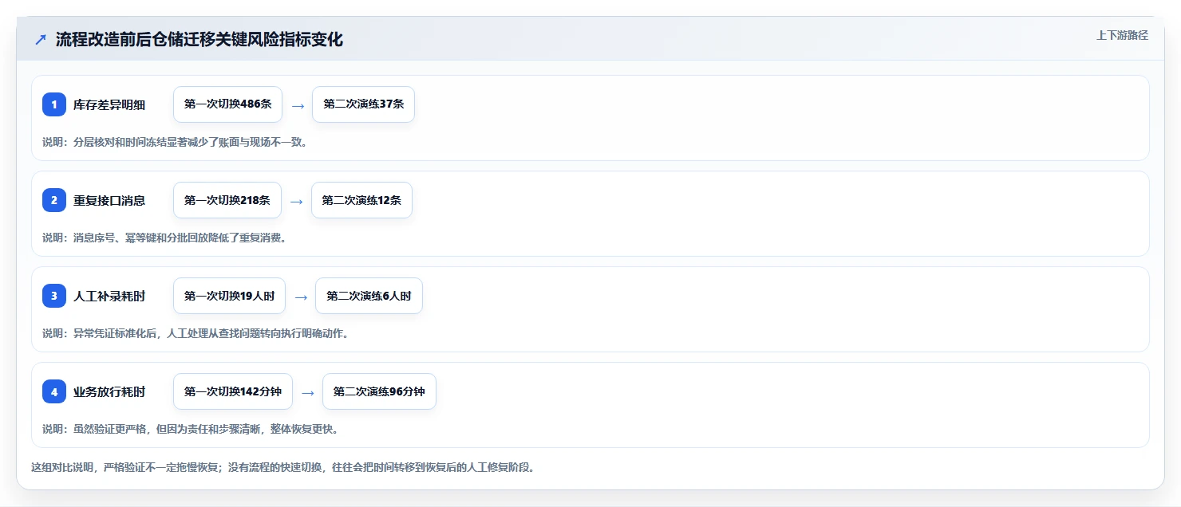Click the 第二次演练6人时 chip
Viewport: 1181px width, 507px height.
[x=369, y=296]
